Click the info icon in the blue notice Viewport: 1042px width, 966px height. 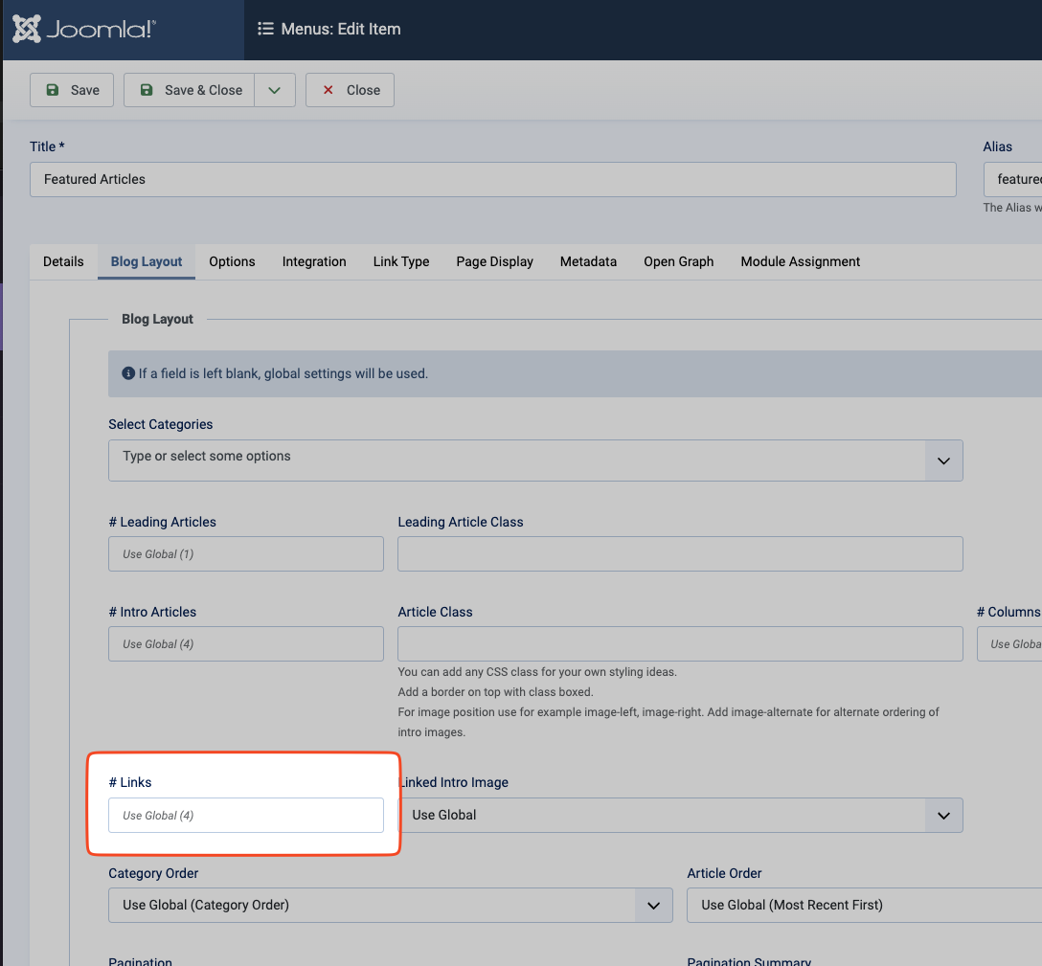tap(128, 373)
